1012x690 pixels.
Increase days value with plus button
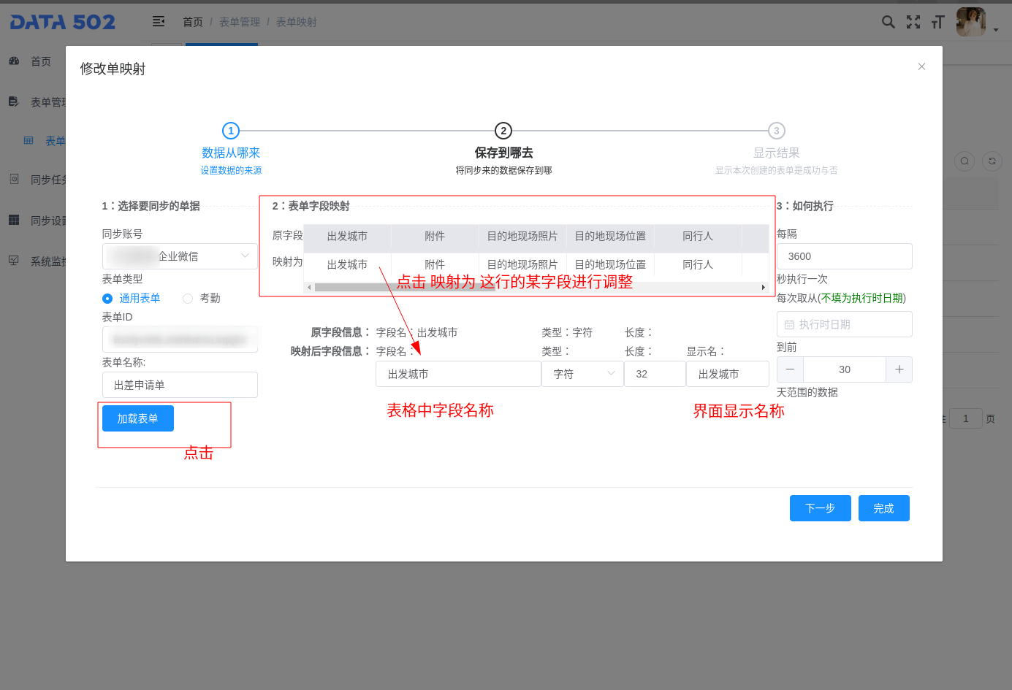pyautogui.click(x=899, y=369)
